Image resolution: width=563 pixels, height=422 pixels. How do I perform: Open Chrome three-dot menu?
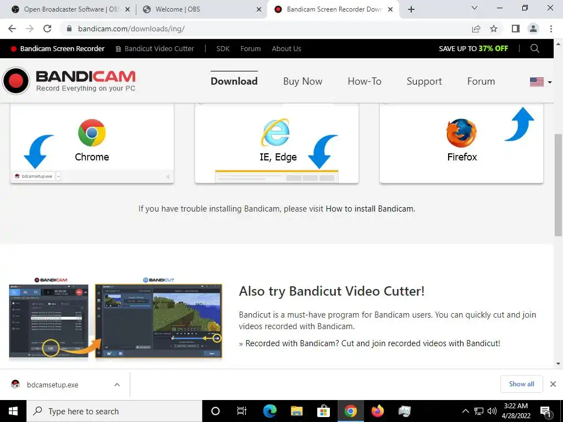click(551, 29)
